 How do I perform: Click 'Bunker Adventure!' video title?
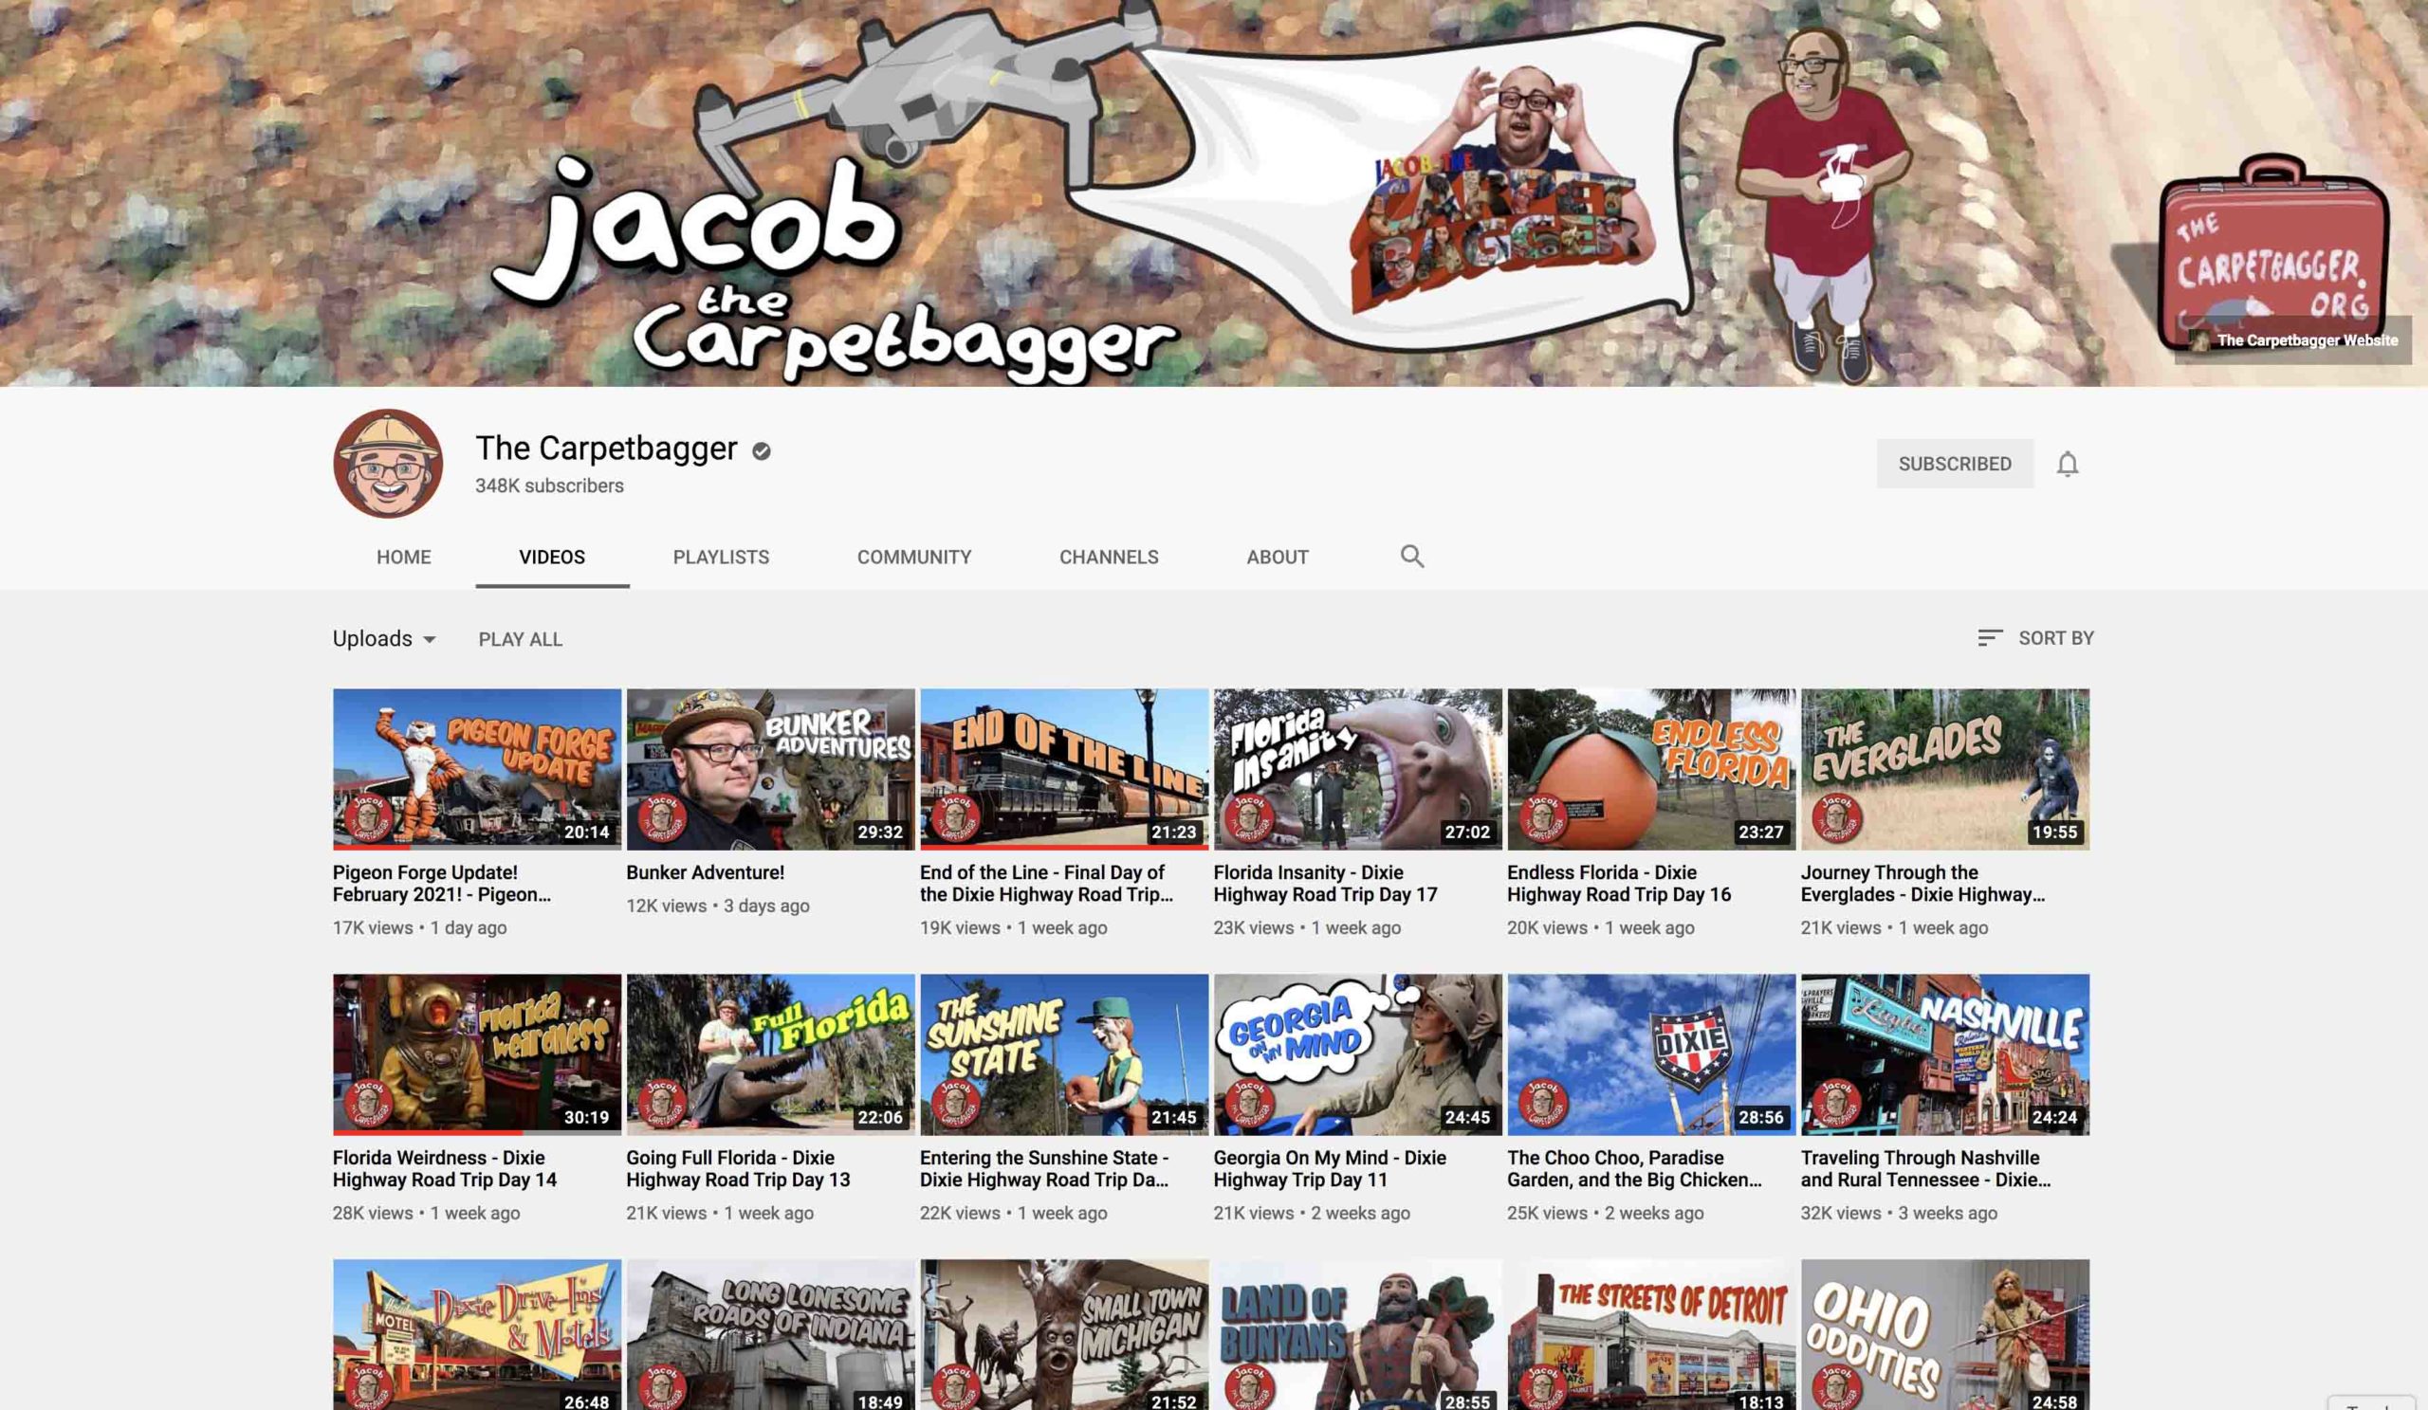point(706,872)
